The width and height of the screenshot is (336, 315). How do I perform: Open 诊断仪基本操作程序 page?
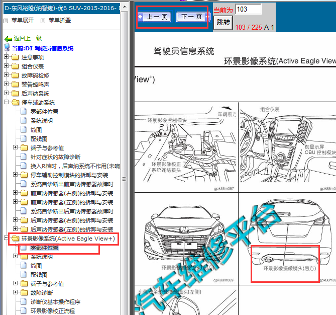coord(55,302)
